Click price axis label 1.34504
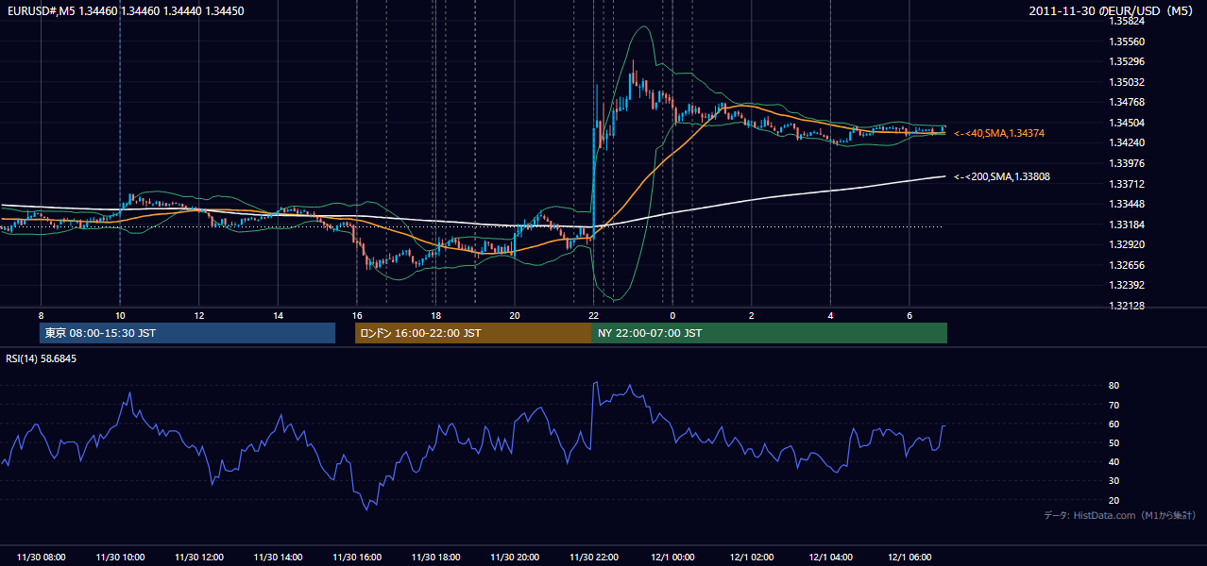The width and height of the screenshot is (1207, 566). click(1129, 123)
